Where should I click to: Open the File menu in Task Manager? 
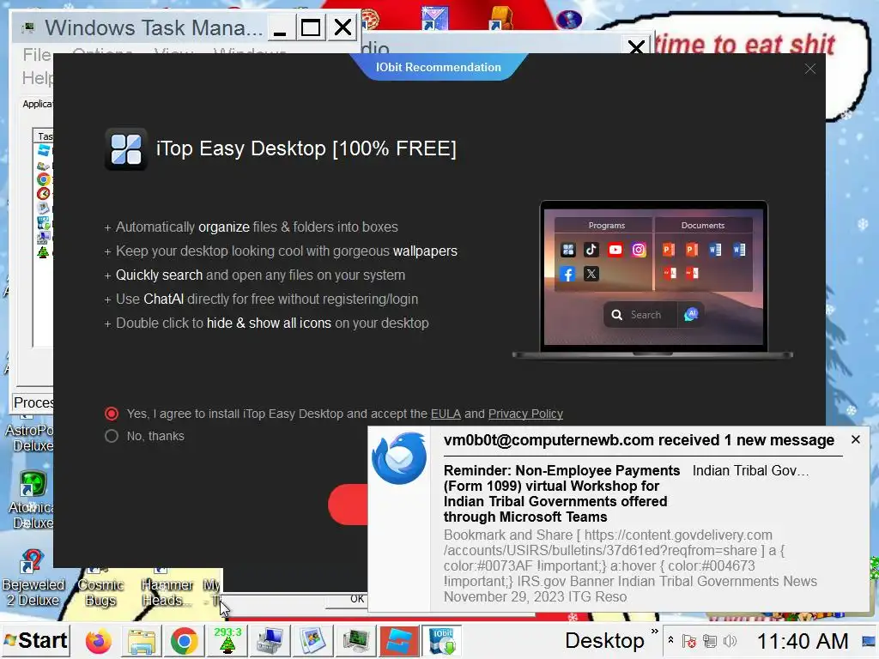[37, 55]
